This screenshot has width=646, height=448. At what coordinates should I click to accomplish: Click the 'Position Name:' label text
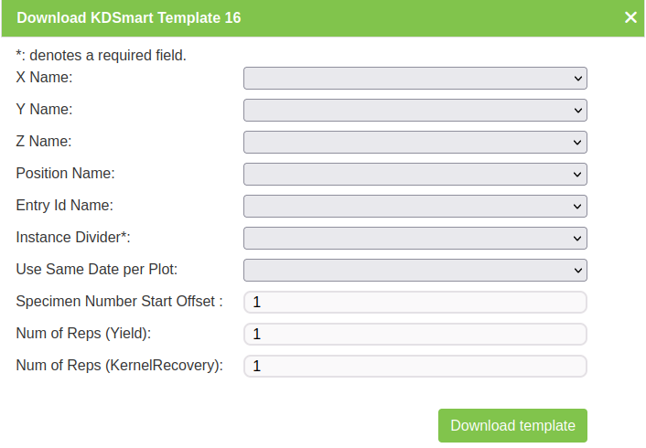click(66, 174)
